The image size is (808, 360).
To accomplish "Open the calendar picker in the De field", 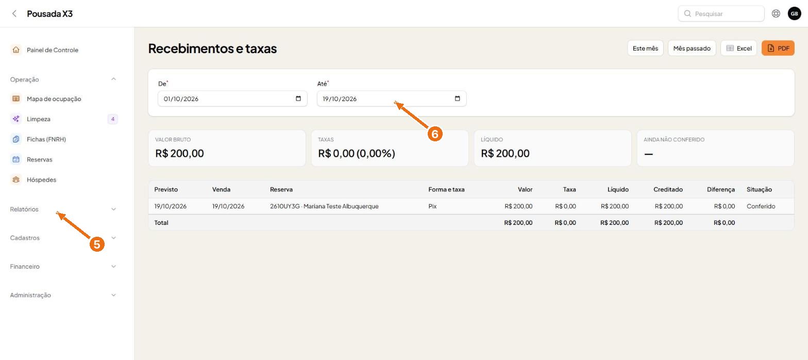I will (298, 99).
